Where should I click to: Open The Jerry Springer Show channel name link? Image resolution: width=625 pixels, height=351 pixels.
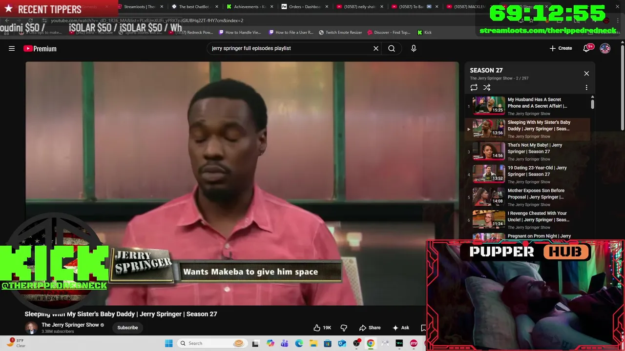(70, 325)
